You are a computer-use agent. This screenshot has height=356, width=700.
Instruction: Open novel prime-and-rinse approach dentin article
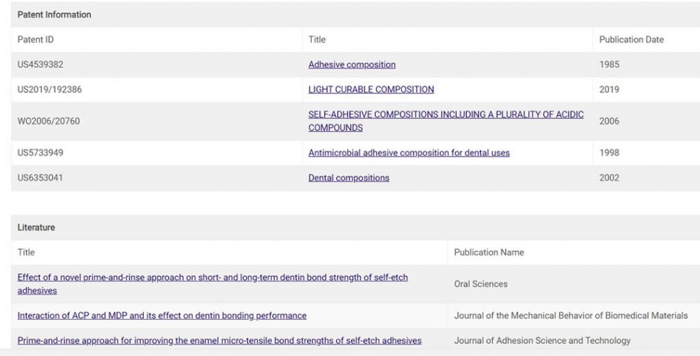(x=212, y=284)
